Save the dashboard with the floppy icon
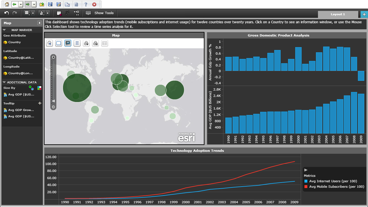The width and height of the screenshot is (368, 207). pyautogui.click(x=50, y=4)
